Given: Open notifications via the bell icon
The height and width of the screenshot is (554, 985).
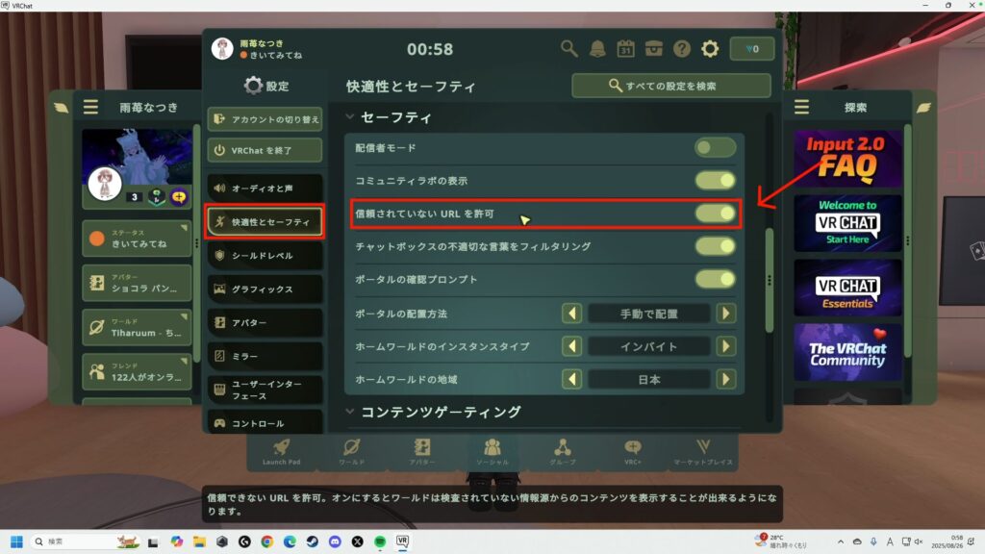Looking at the screenshot, I should click(x=597, y=48).
